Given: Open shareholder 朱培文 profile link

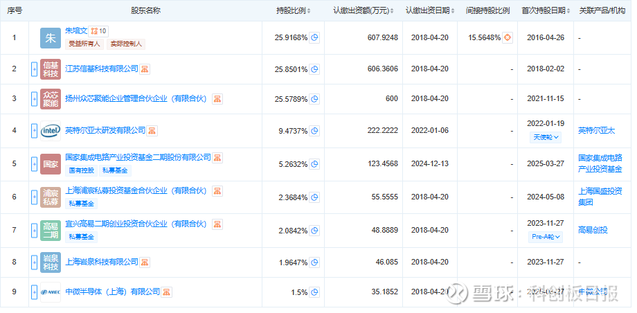Looking at the screenshot, I should click(x=76, y=31).
